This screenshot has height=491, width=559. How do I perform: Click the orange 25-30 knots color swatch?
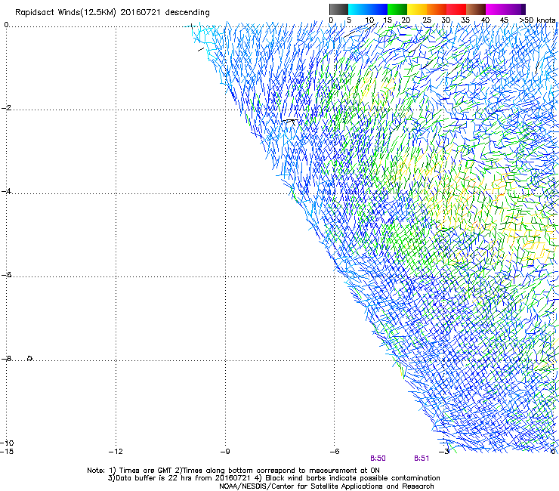pos(437,9)
